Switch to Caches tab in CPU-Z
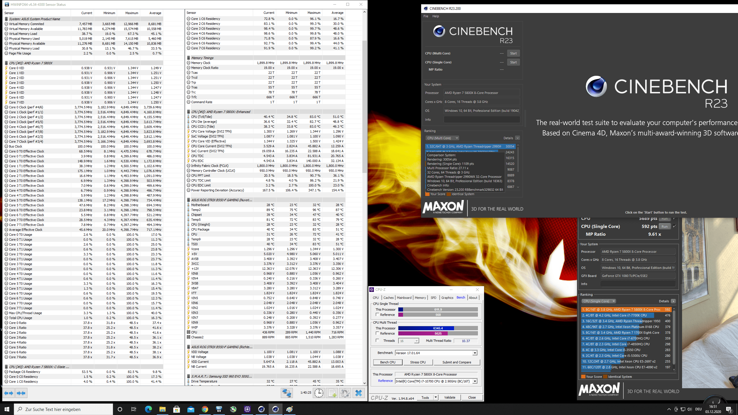The height and width of the screenshot is (415, 738). pos(388,298)
